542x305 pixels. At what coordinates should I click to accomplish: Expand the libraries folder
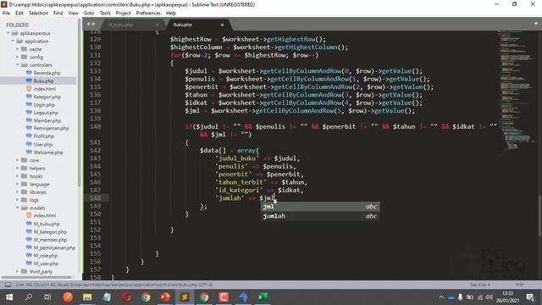(x=17, y=192)
